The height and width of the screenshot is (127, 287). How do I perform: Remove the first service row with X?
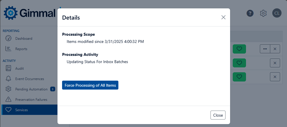(275, 49)
